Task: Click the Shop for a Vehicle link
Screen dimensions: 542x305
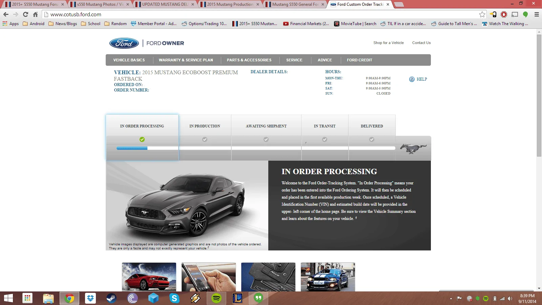Action: (x=389, y=43)
